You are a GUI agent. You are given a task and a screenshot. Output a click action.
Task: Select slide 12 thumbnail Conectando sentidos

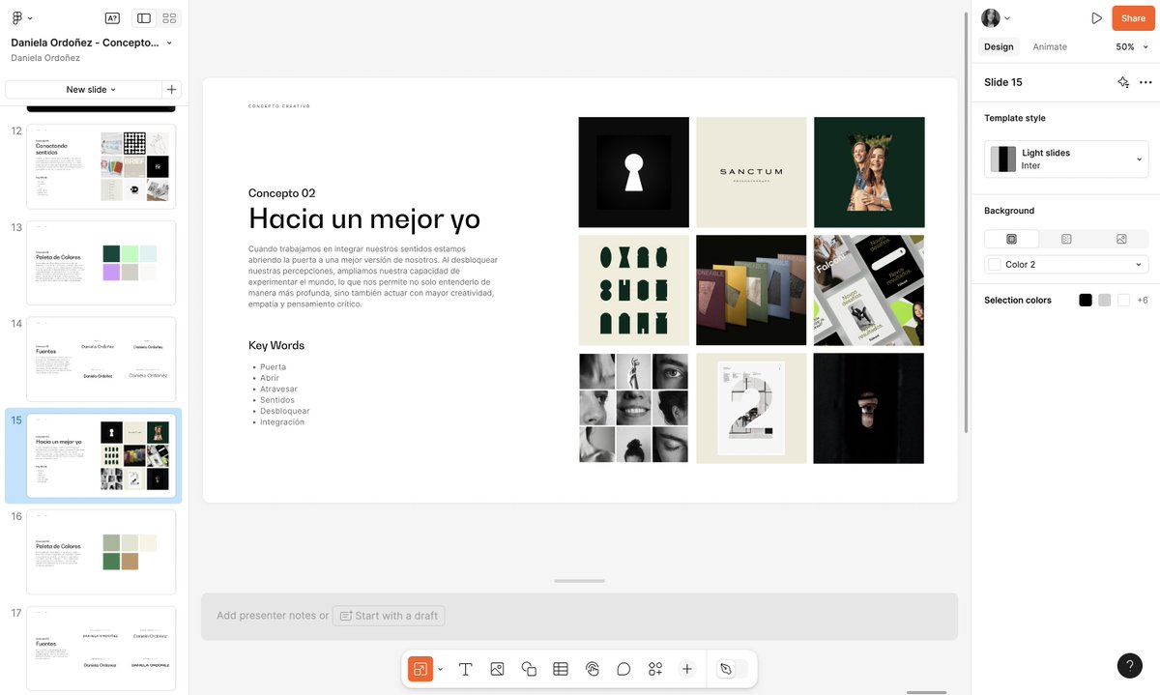click(x=101, y=166)
